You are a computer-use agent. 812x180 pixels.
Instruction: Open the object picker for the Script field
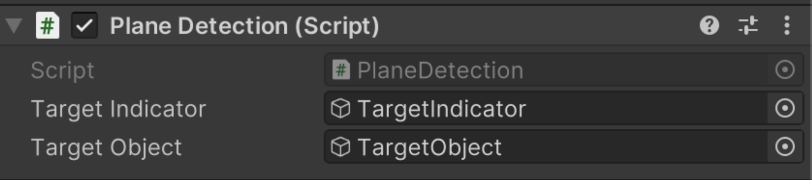(785, 70)
